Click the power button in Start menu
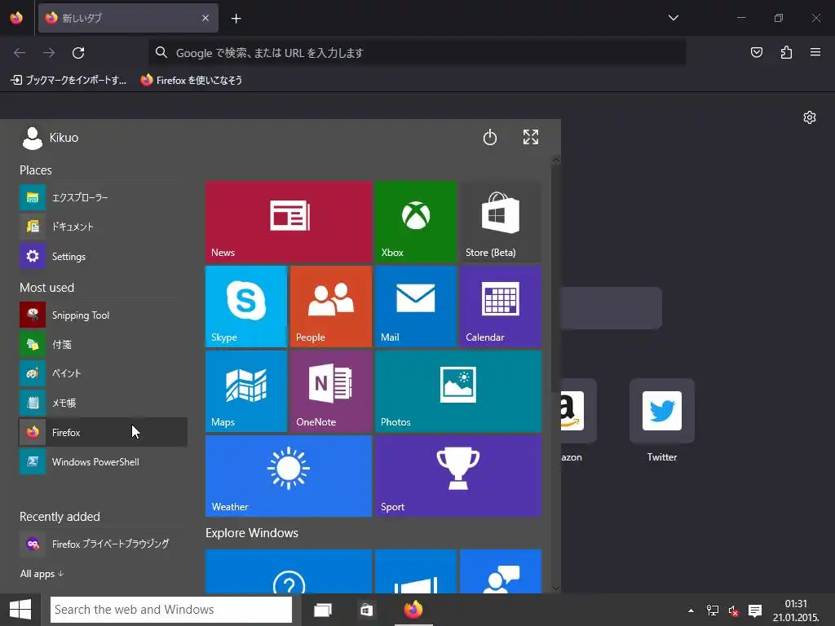 489,137
